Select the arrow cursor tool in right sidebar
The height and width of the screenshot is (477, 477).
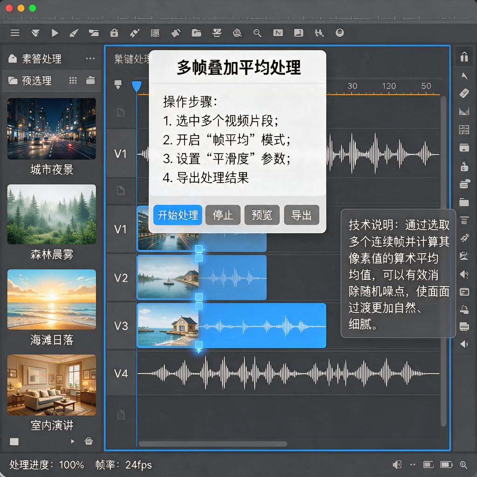coord(464,76)
